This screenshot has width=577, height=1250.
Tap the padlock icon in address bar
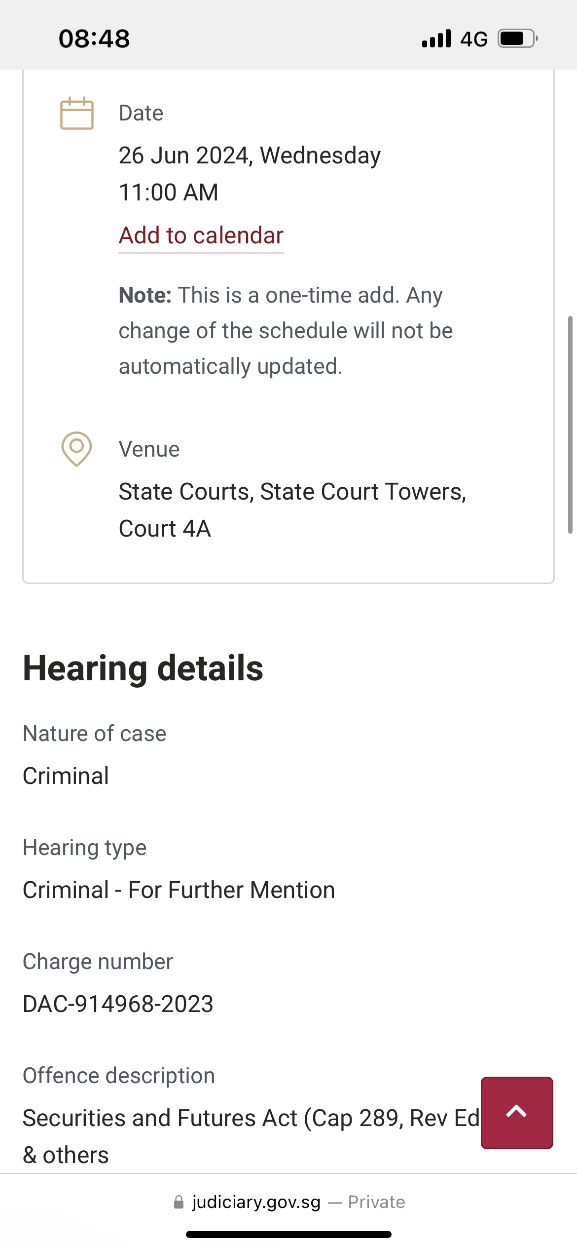[179, 1202]
